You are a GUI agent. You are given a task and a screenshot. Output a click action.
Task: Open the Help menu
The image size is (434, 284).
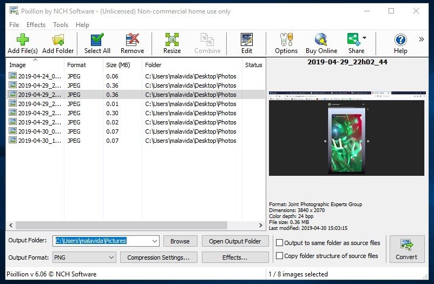tap(82, 25)
